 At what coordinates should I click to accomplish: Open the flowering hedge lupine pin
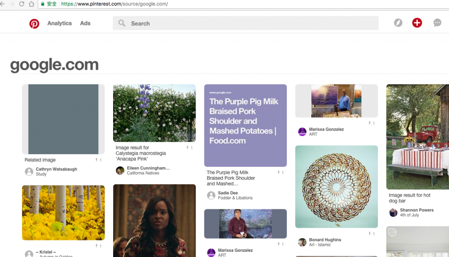point(154,113)
